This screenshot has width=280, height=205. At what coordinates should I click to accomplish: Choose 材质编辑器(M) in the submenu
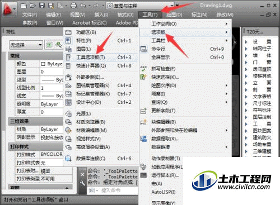click(101, 130)
